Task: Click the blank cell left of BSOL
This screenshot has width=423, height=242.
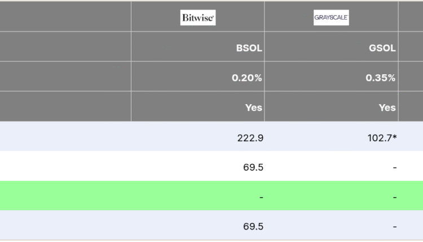Action: tap(65, 48)
